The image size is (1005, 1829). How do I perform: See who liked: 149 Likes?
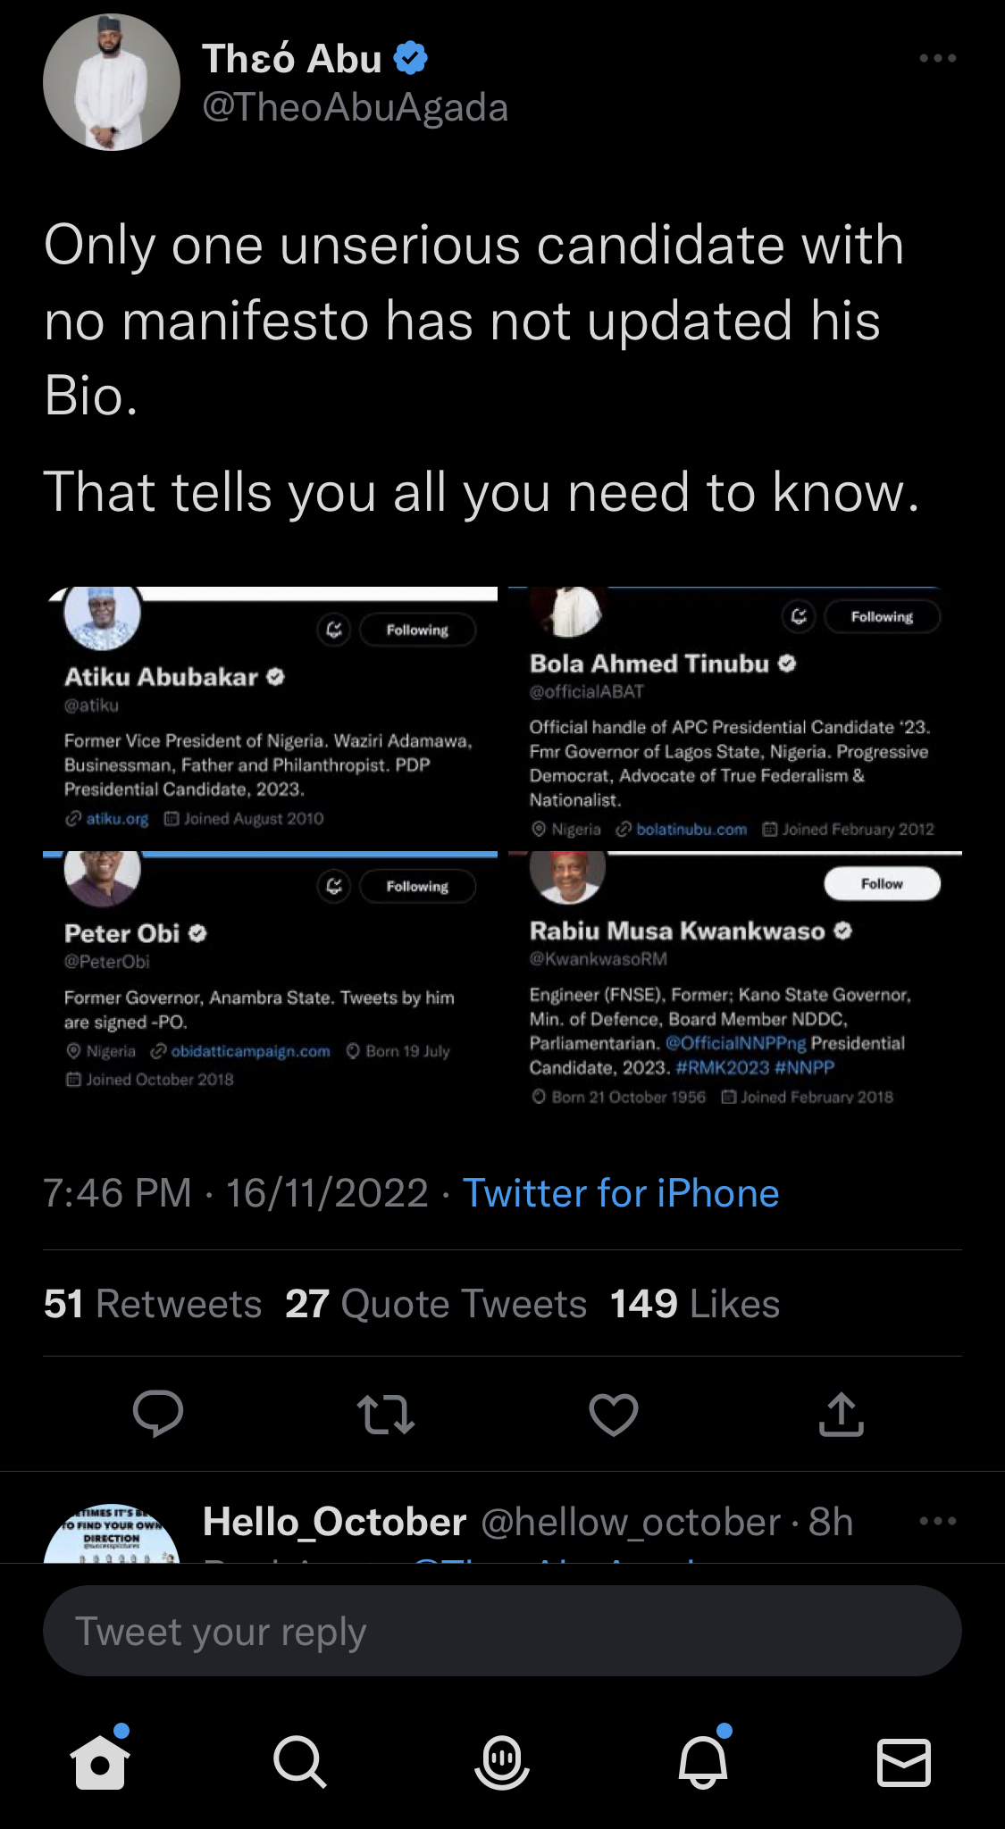click(x=695, y=1304)
